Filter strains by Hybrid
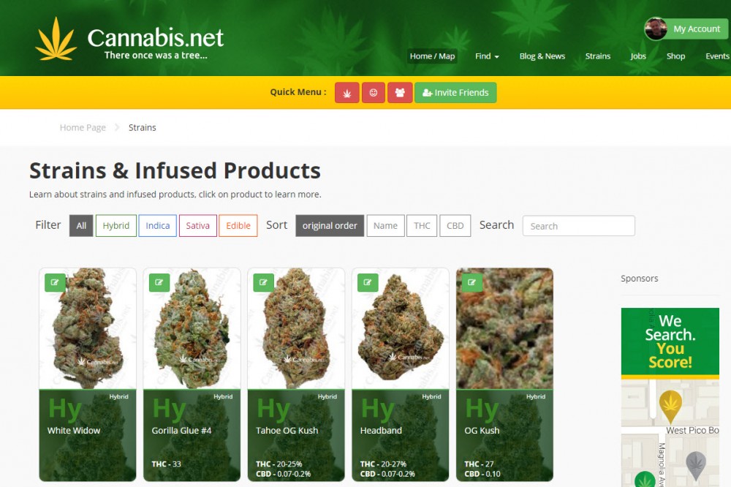 pos(116,226)
